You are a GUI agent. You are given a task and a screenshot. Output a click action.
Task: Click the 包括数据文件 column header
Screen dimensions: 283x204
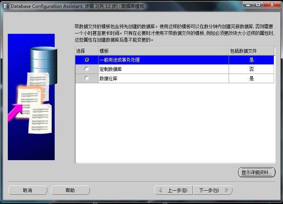251,51
